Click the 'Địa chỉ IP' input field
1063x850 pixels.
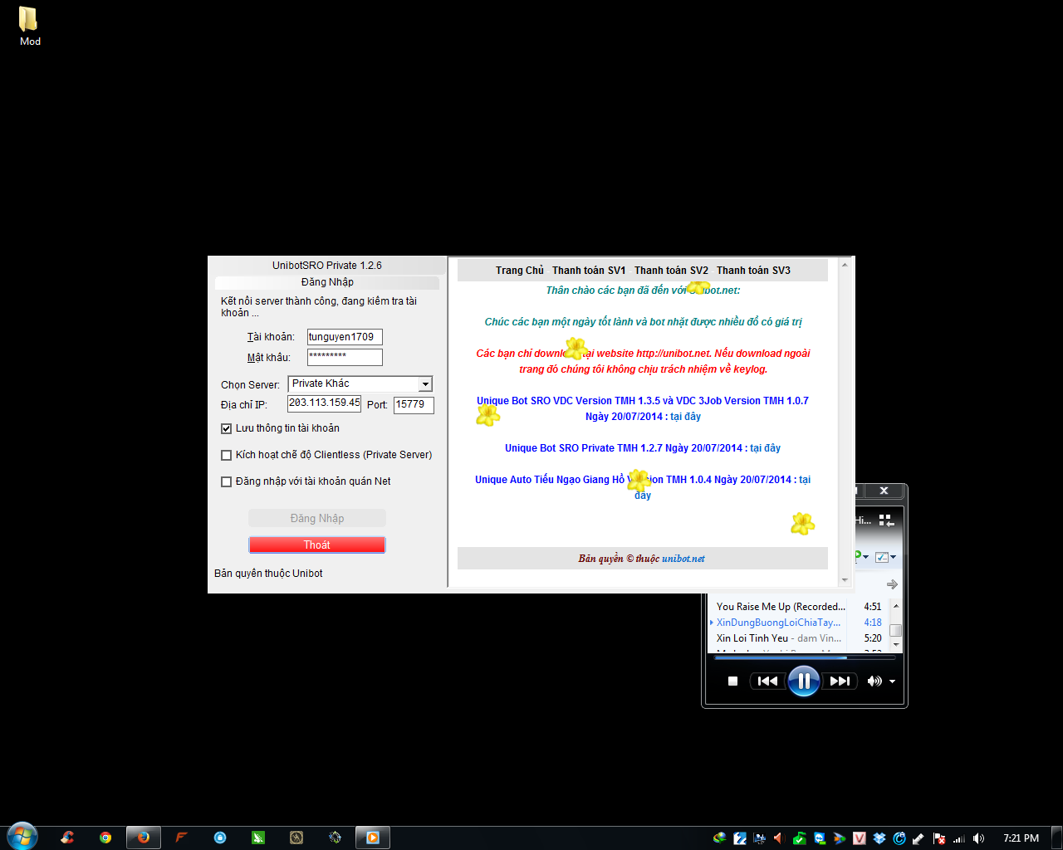(325, 403)
